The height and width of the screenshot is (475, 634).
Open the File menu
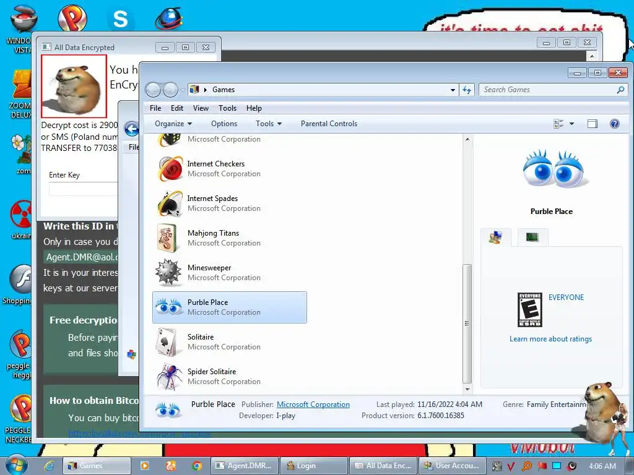(155, 108)
